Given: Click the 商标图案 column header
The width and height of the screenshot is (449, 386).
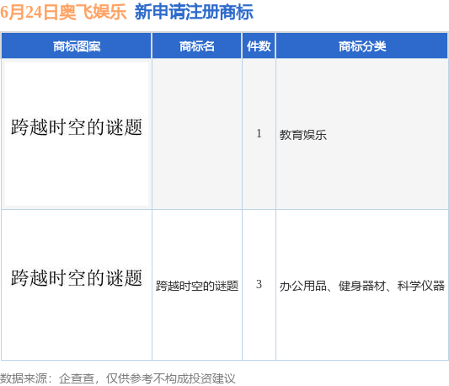Looking at the screenshot, I should [x=77, y=46].
